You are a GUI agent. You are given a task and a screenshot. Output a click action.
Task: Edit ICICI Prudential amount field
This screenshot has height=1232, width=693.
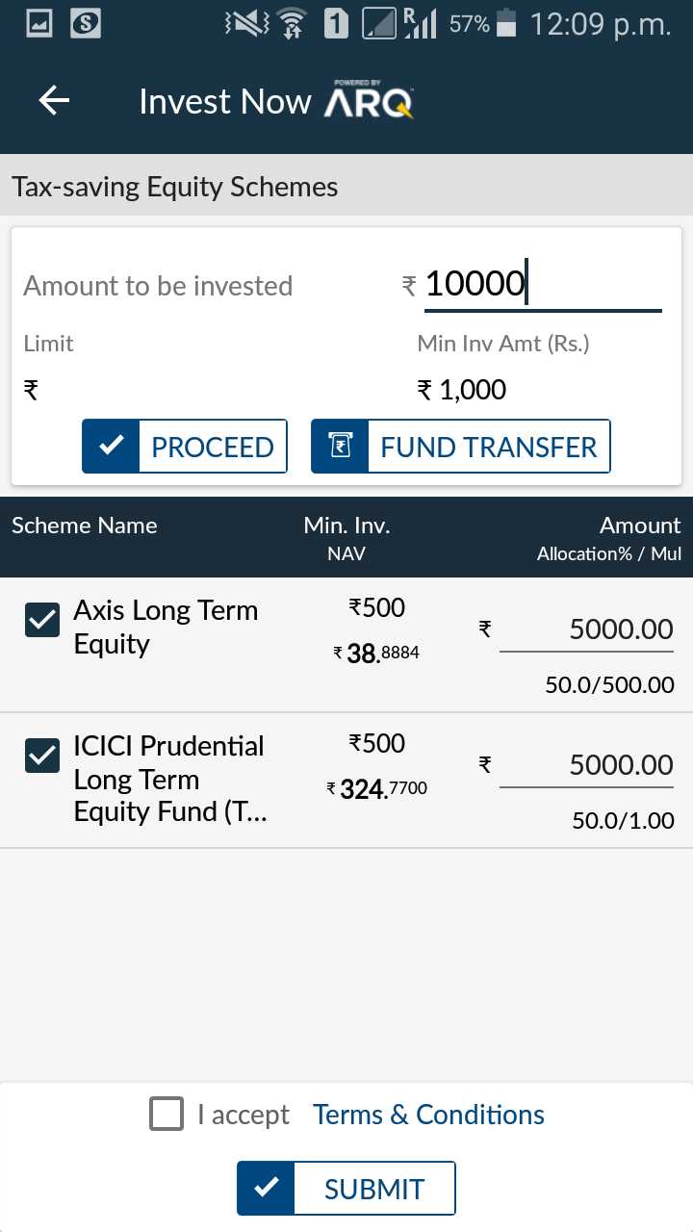coord(586,765)
